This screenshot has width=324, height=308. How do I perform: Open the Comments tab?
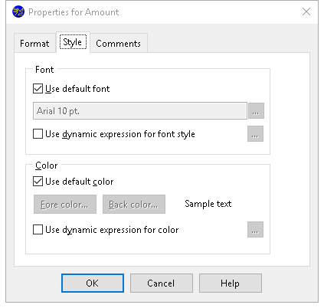point(119,44)
